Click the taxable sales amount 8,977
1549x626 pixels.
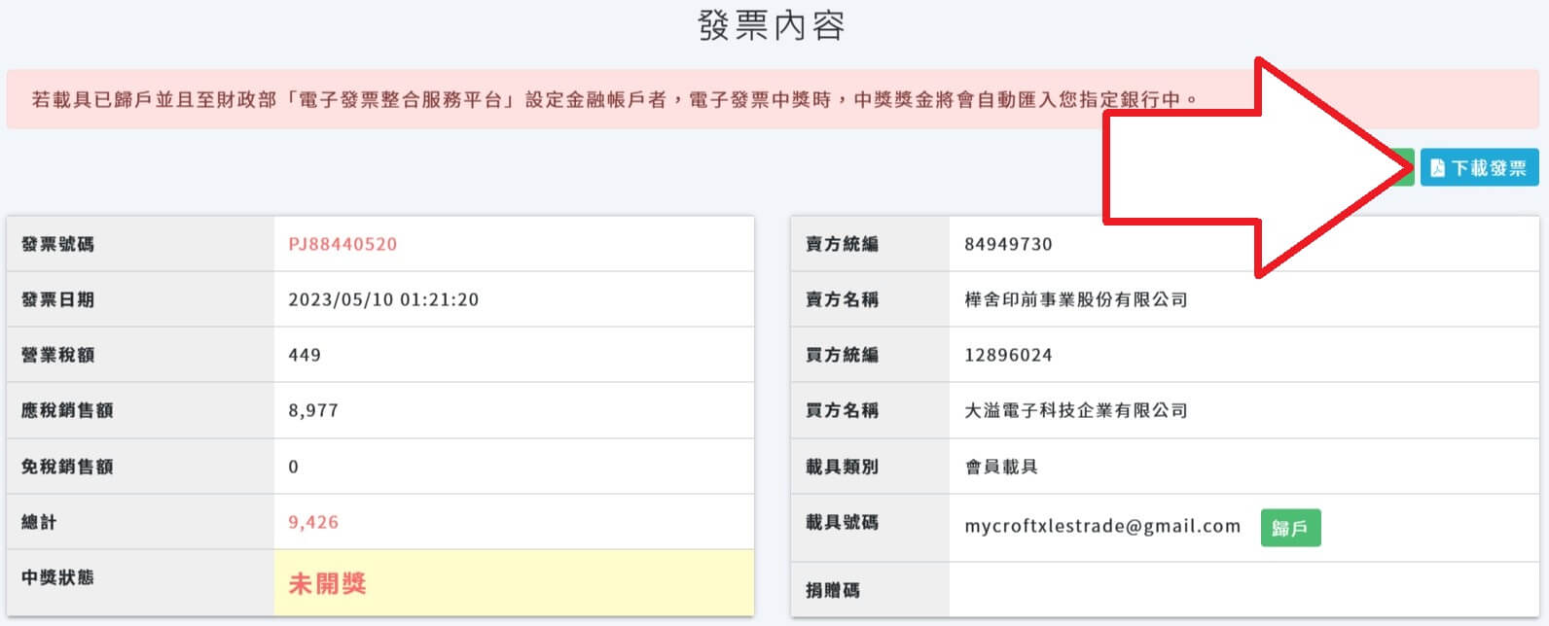313,410
